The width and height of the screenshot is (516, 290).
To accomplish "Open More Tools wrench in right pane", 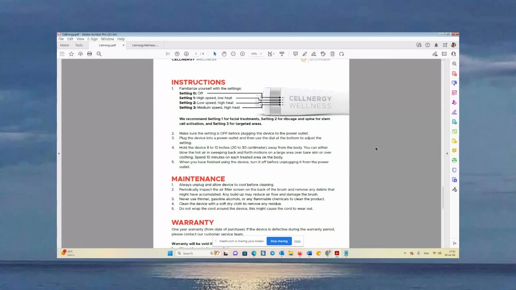I will (x=454, y=189).
